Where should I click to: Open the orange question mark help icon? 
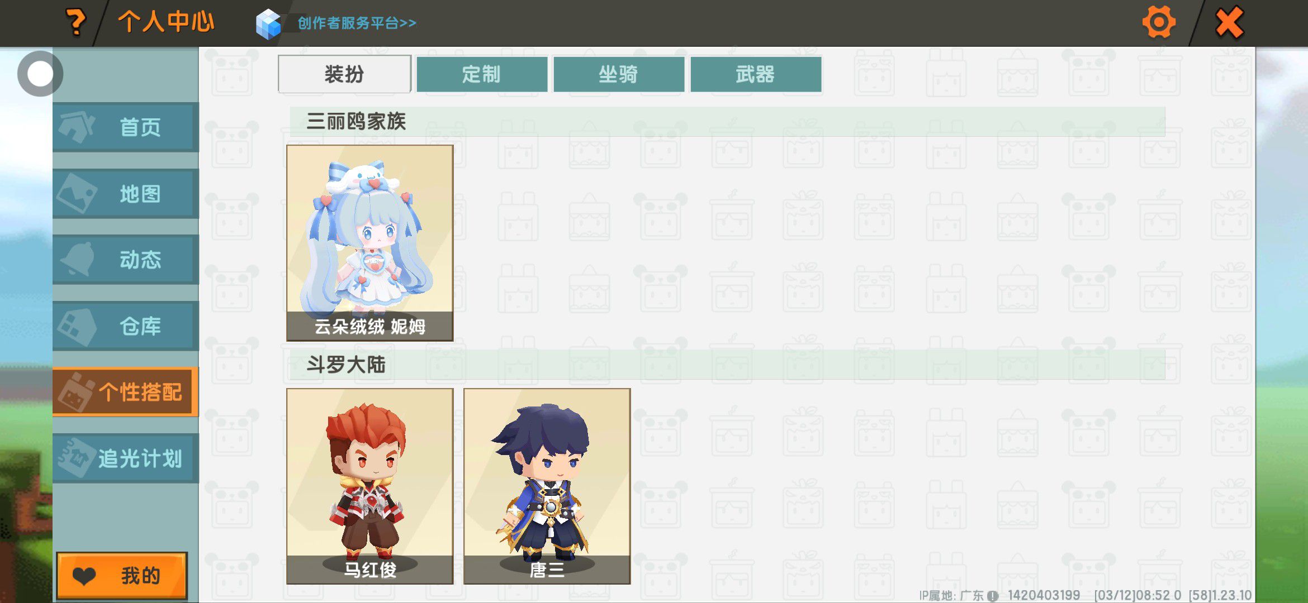tap(75, 22)
